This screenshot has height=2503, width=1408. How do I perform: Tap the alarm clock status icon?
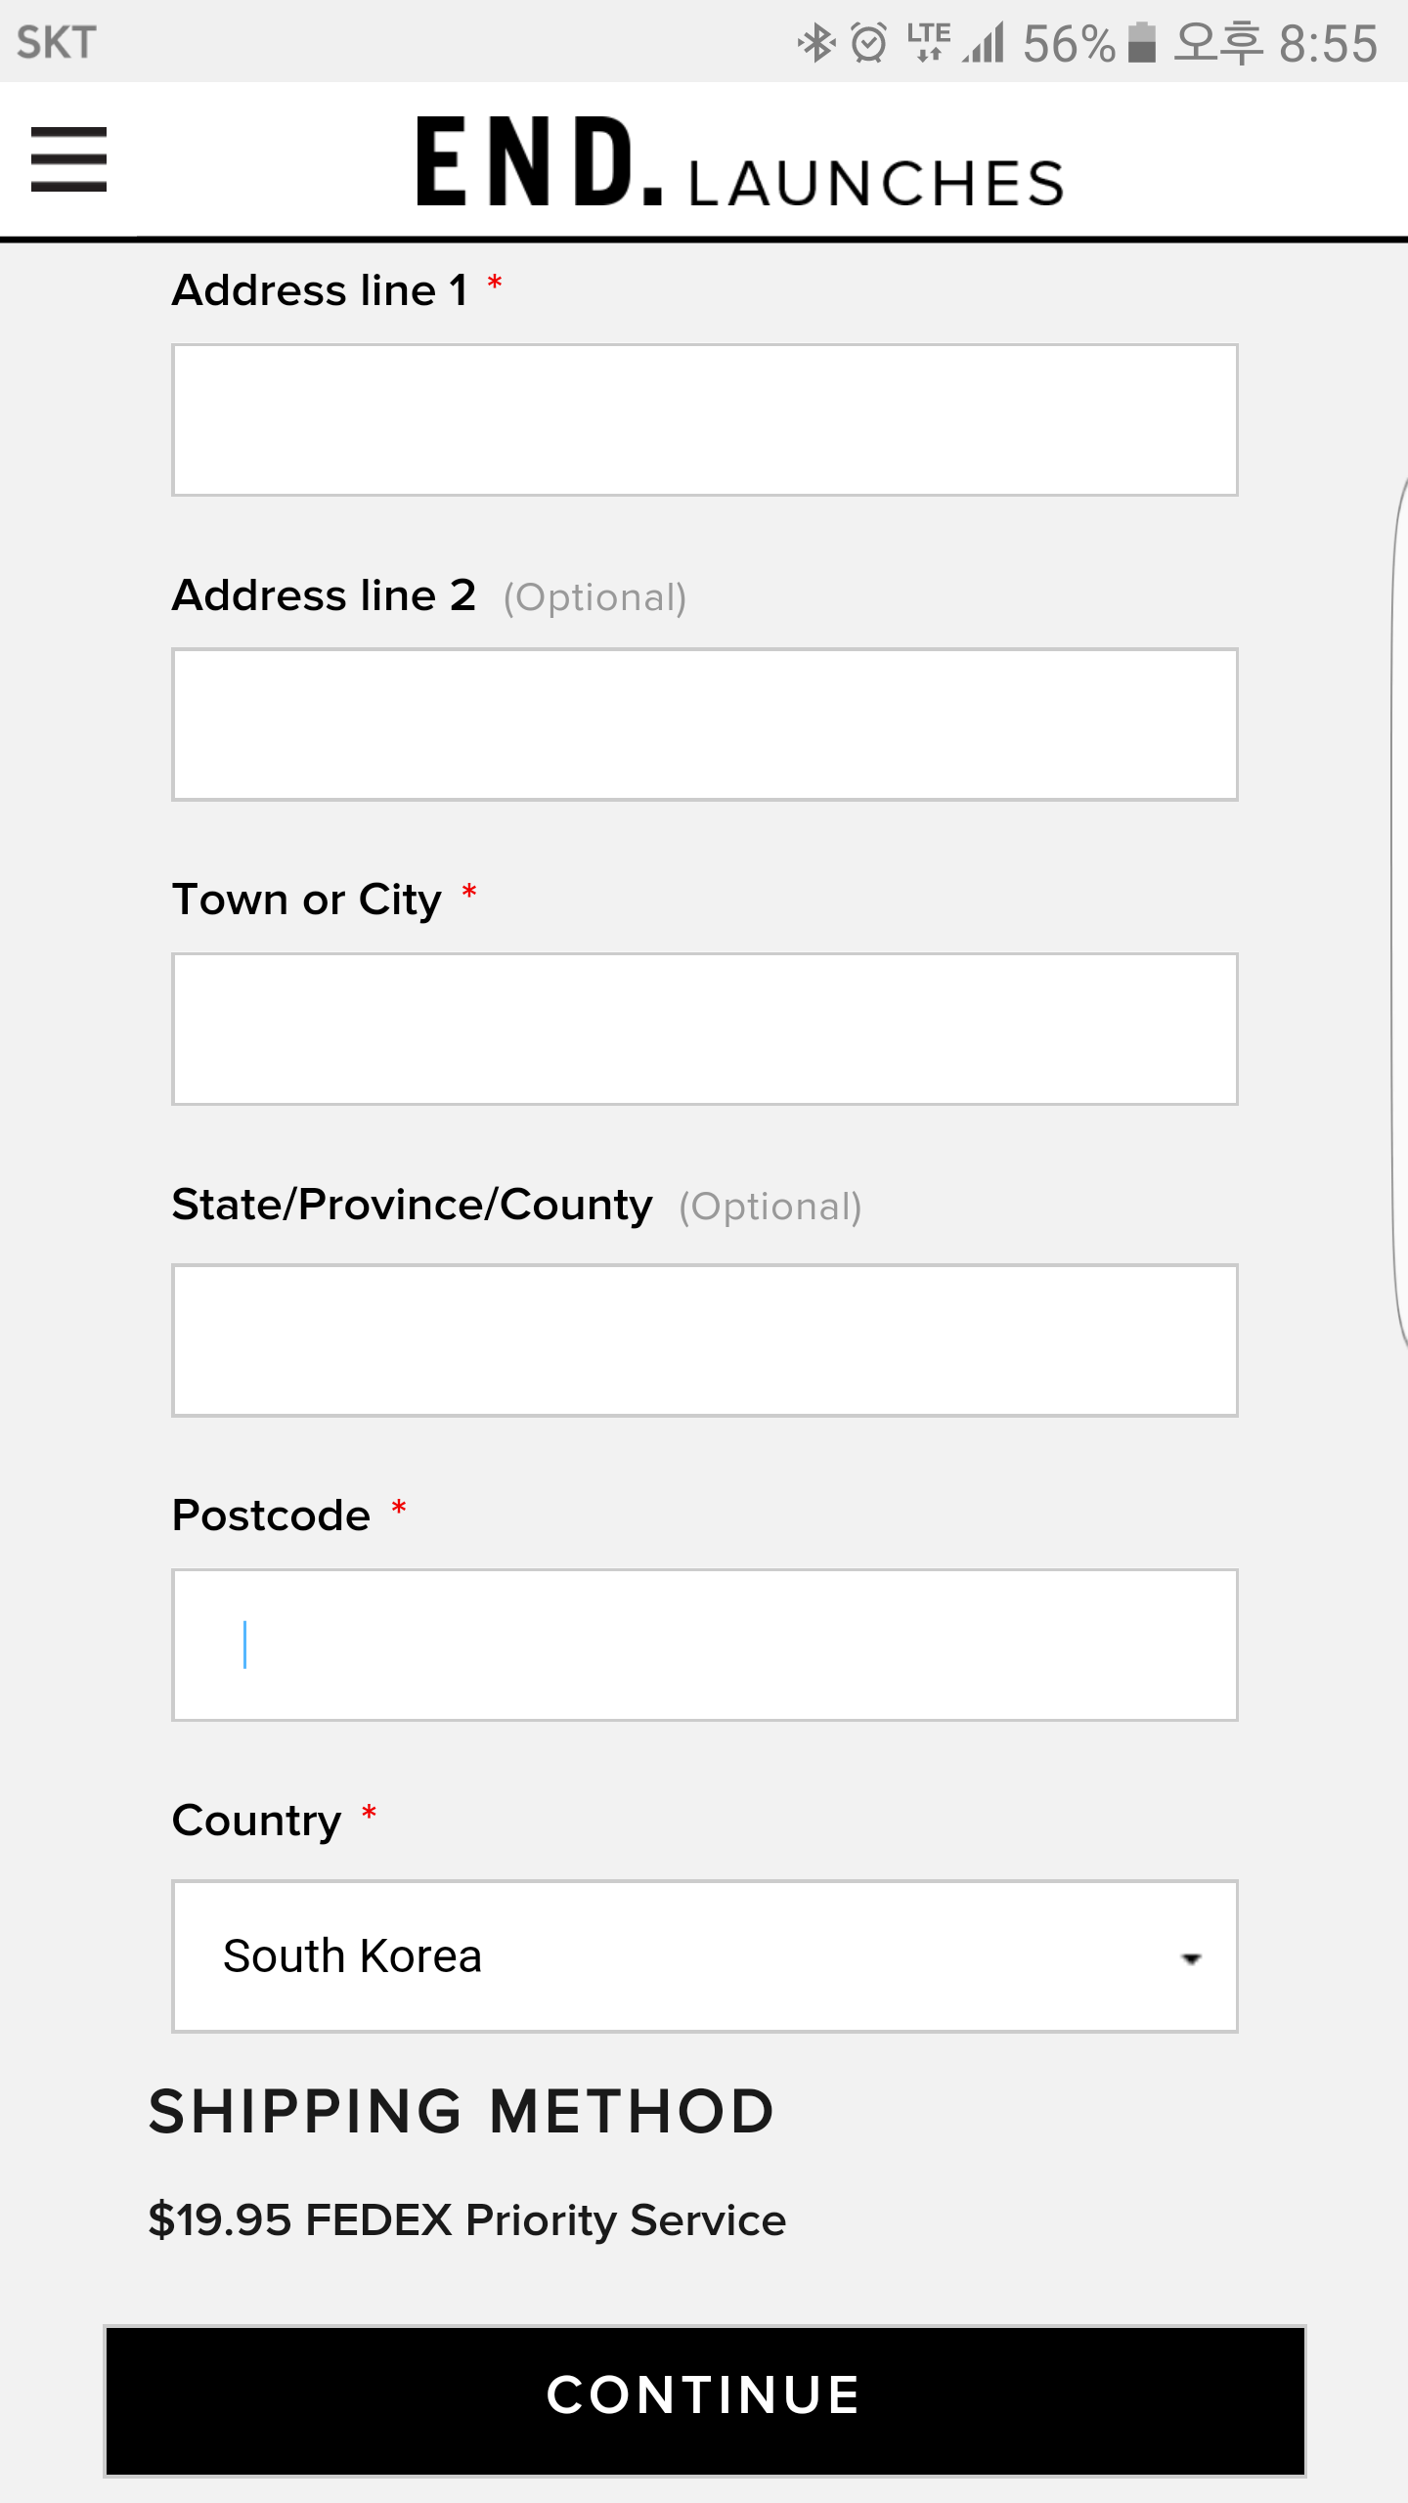click(x=868, y=43)
